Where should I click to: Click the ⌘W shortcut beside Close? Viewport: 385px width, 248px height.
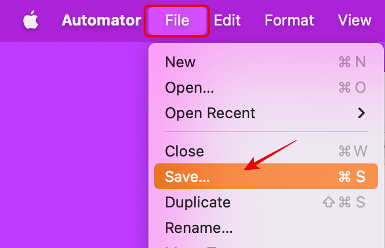[x=352, y=151]
